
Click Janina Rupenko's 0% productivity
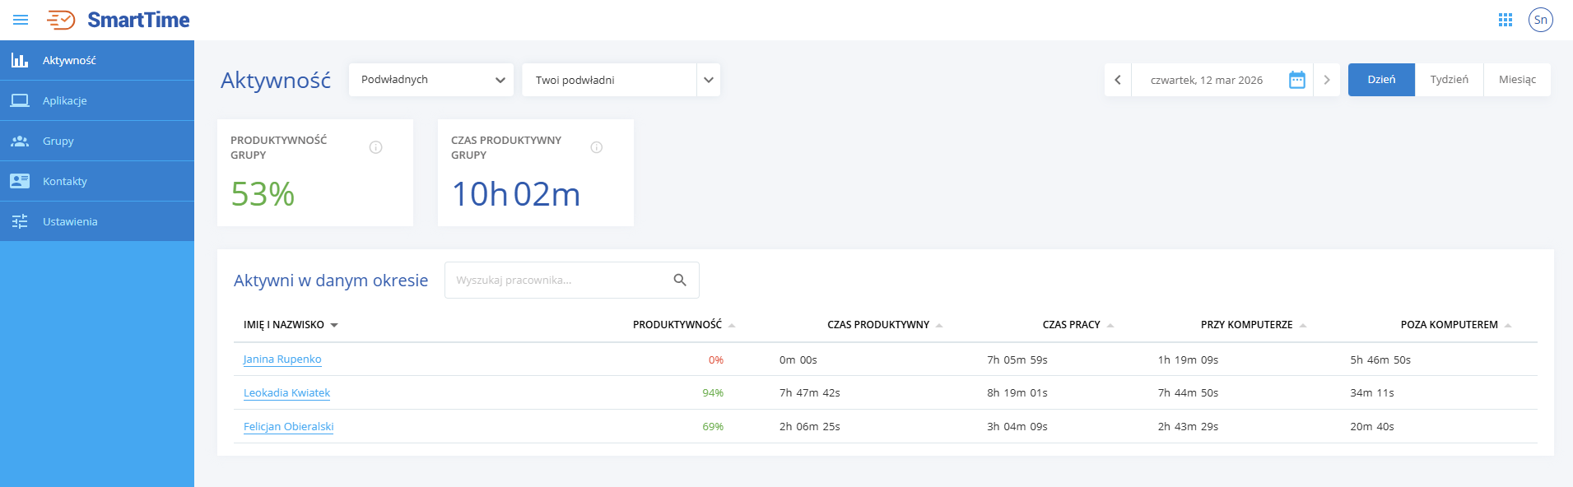click(x=716, y=360)
